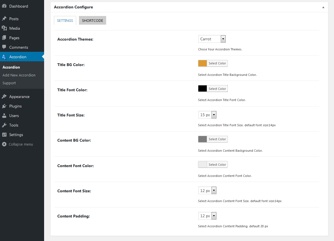The width and height of the screenshot is (334, 241).
Task: Open the Posts menu
Action: (14, 19)
